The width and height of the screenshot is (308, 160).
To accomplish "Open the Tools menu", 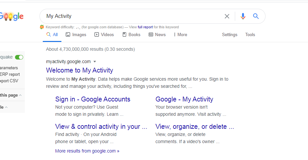I will click(x=250, y=34).
